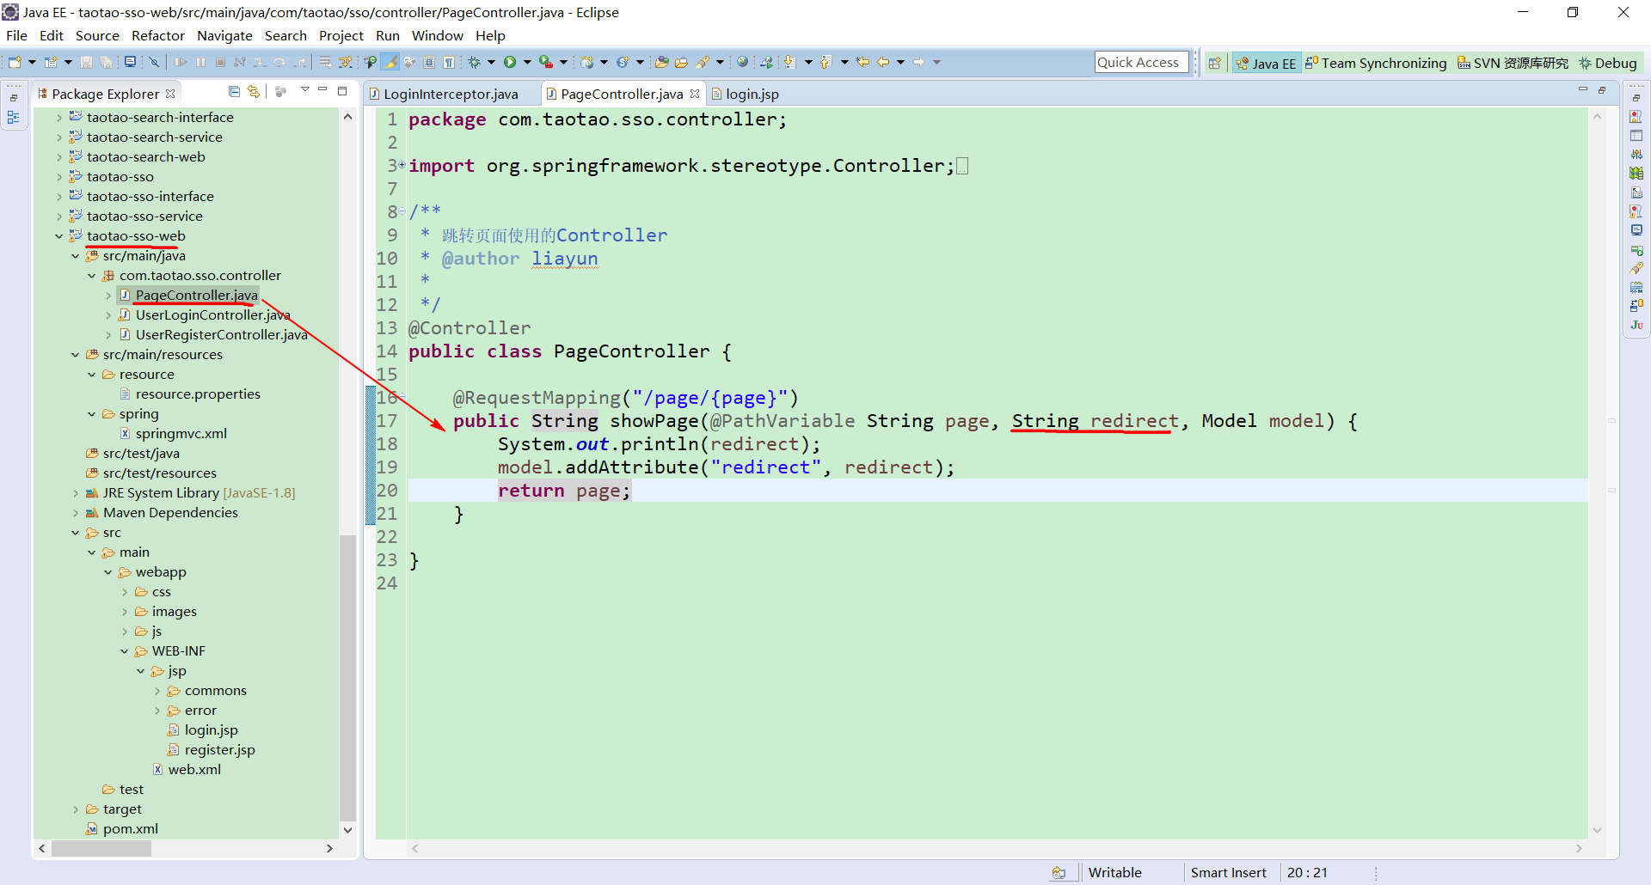Screen dimensions: 1651x885
Task: Click the Save toolbar icon
Action: [x=86, y=62]
